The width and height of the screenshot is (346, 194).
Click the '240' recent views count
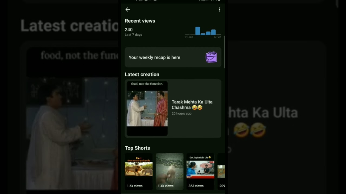click(129, 30)
